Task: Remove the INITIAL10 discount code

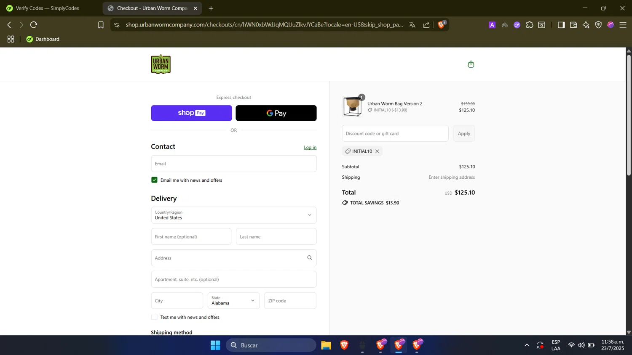Action: pyautogui.click(x=377, y=151)
